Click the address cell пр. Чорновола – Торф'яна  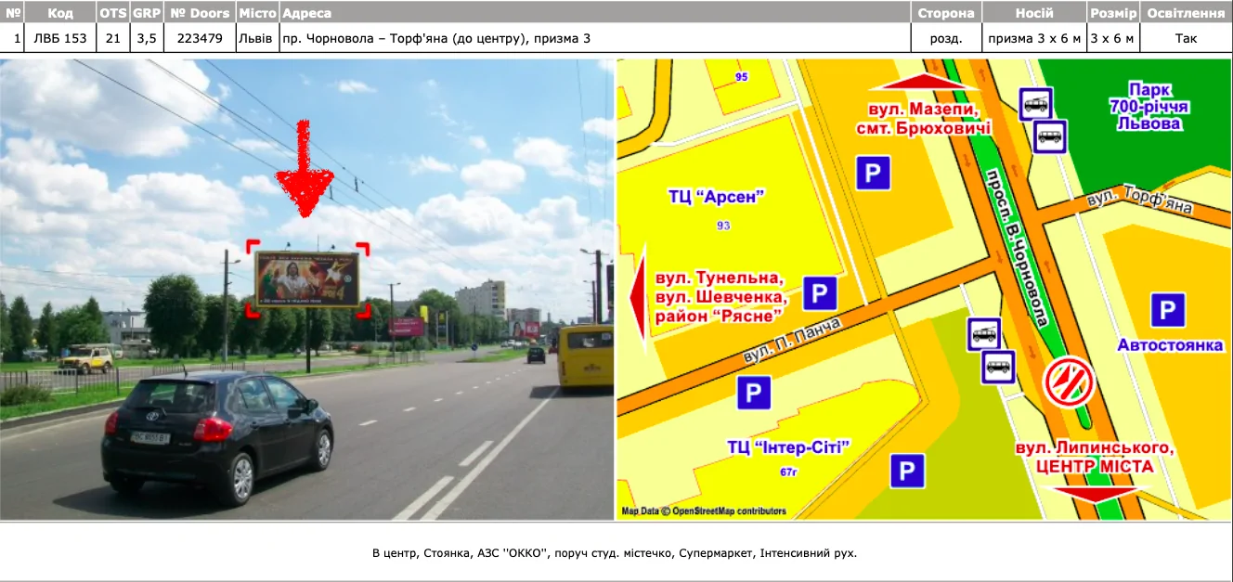pos(436,38)
